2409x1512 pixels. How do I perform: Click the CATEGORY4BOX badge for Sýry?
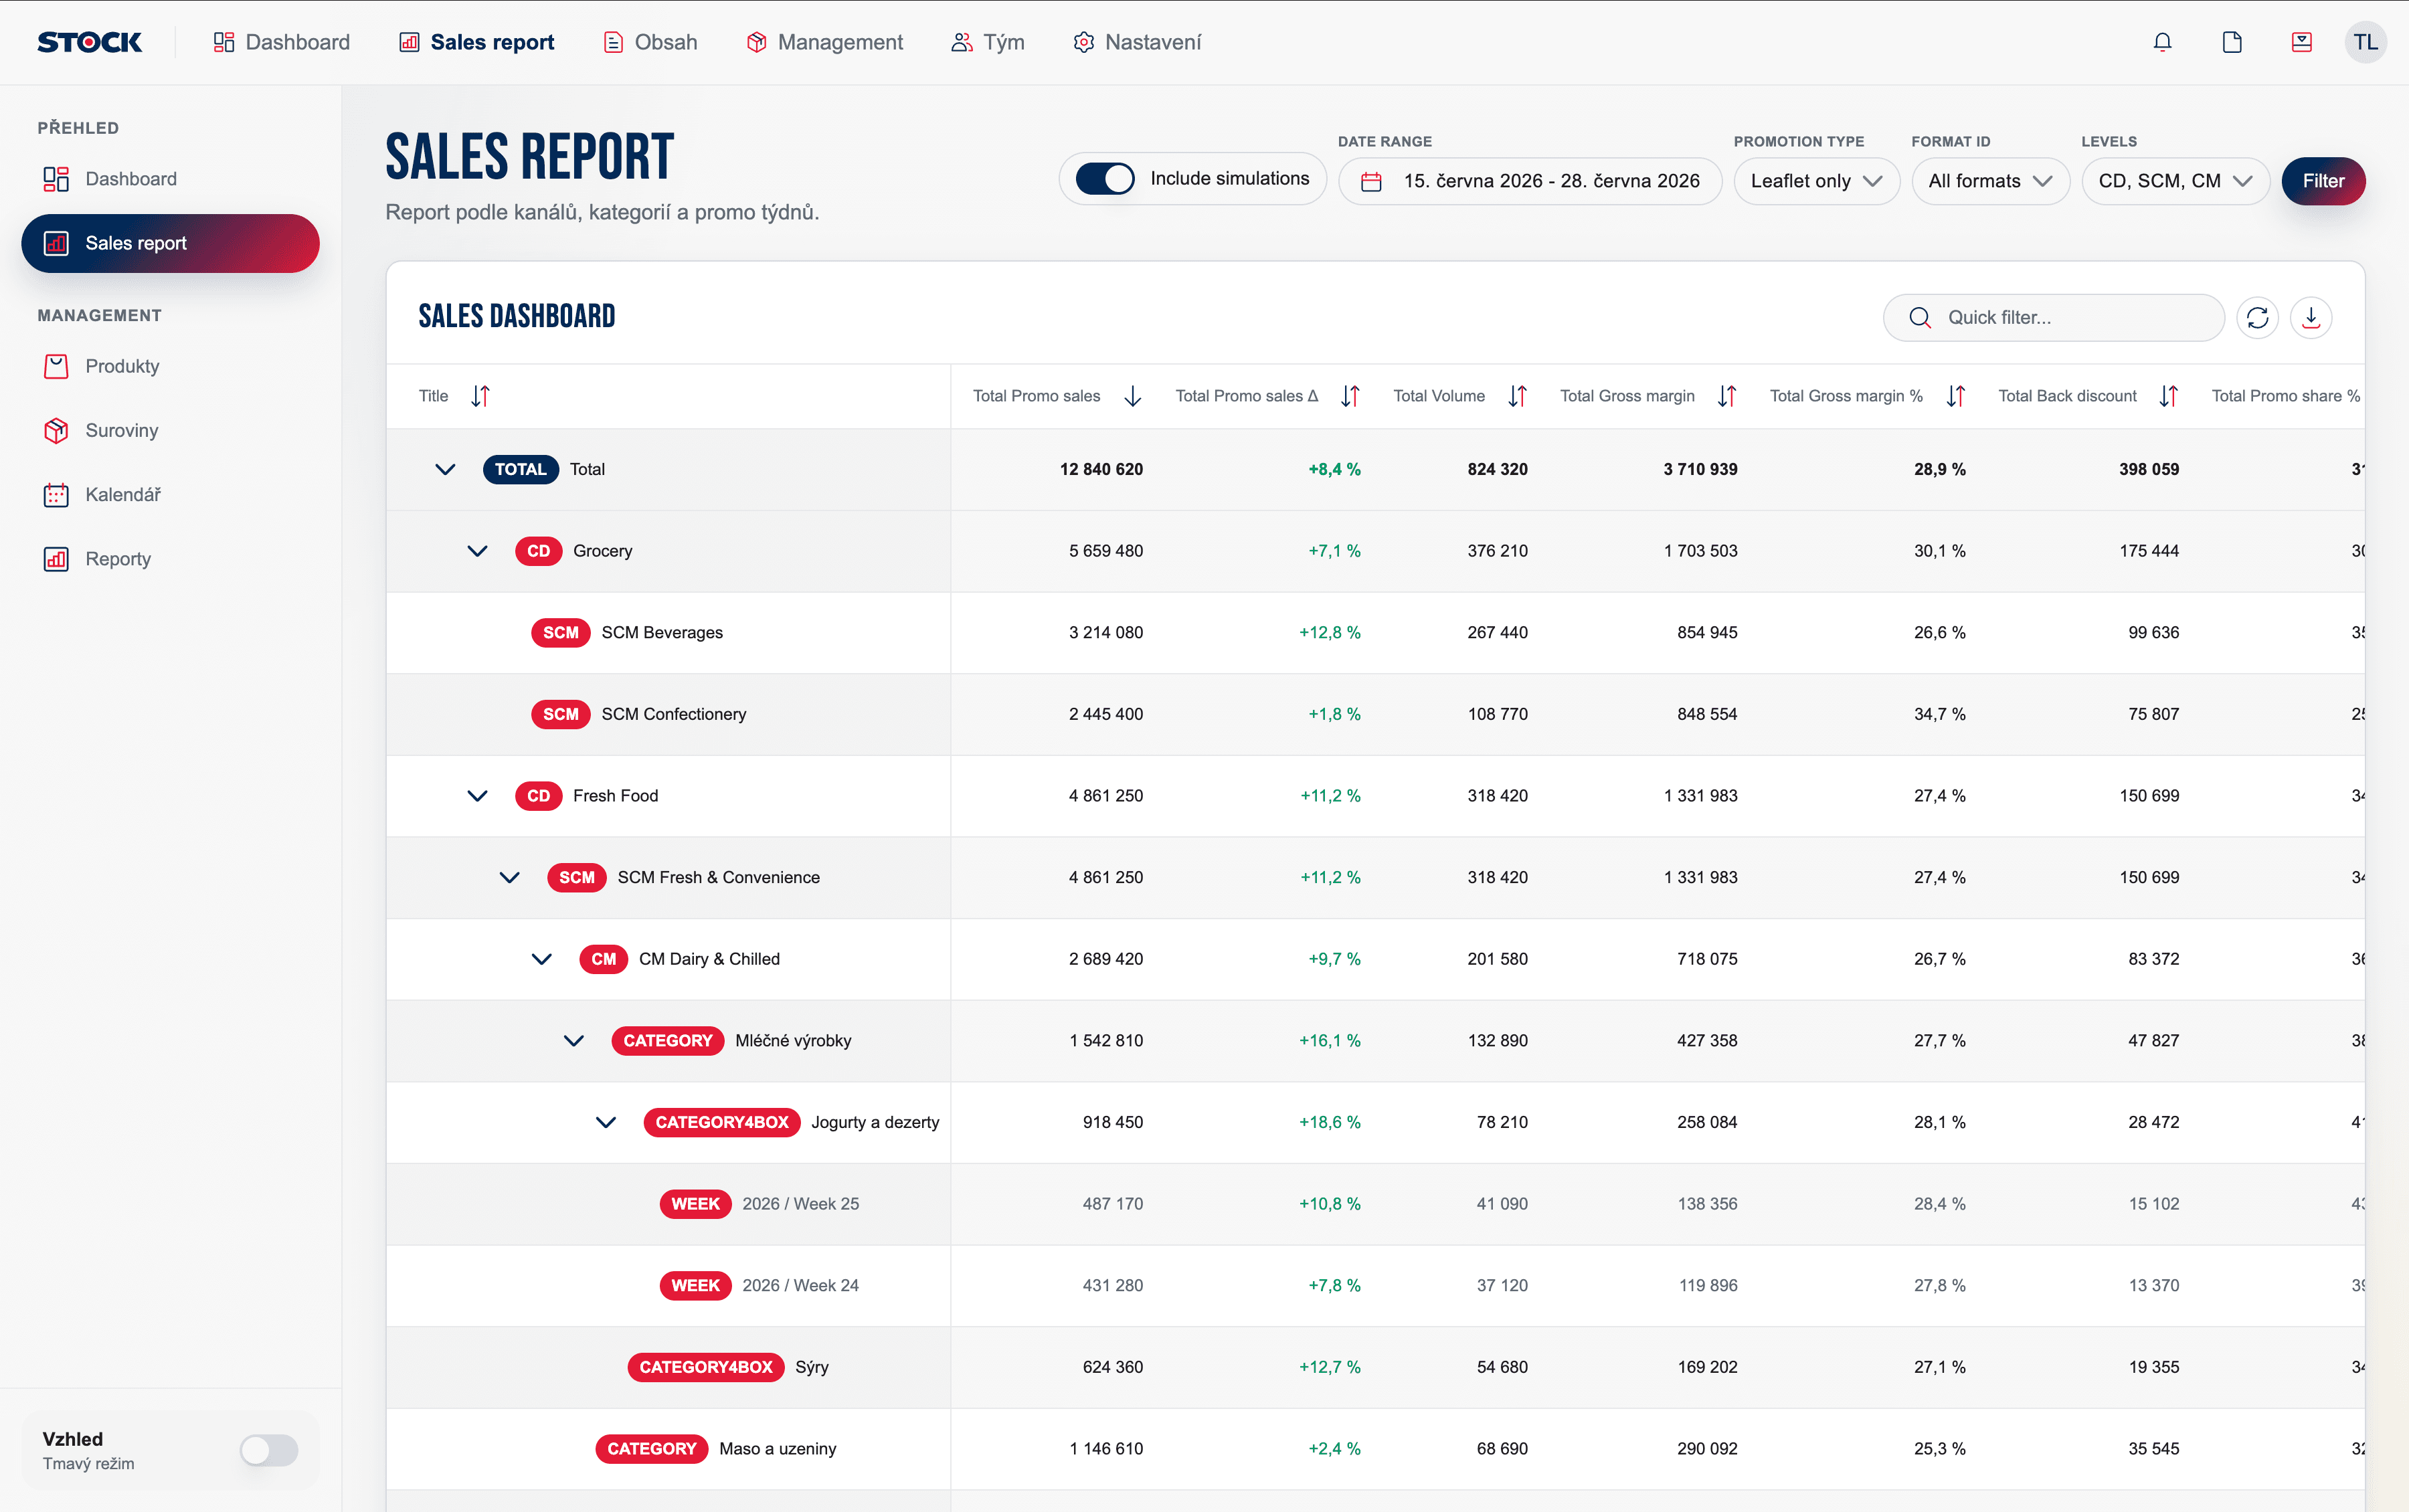706,1367
